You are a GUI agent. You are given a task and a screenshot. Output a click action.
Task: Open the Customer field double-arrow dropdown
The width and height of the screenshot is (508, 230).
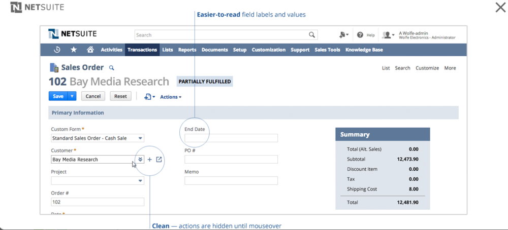click(x=140, y=160)
